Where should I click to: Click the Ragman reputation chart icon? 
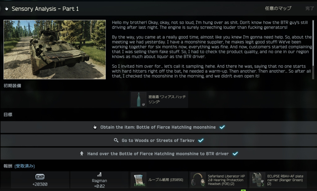point(99,174)
